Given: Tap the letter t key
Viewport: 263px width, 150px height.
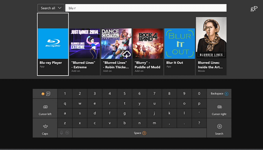Looking at the screenshot, I should click(125, 104).
